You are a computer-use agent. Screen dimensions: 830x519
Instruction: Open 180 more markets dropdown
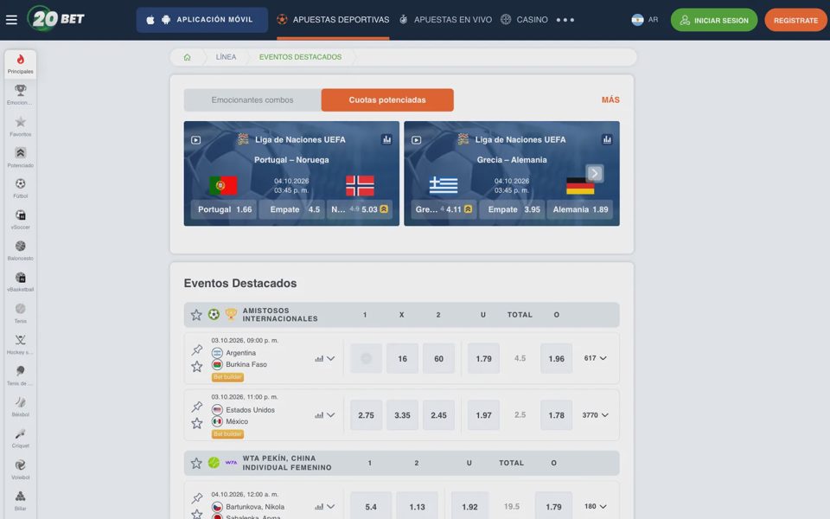[596, 506]
